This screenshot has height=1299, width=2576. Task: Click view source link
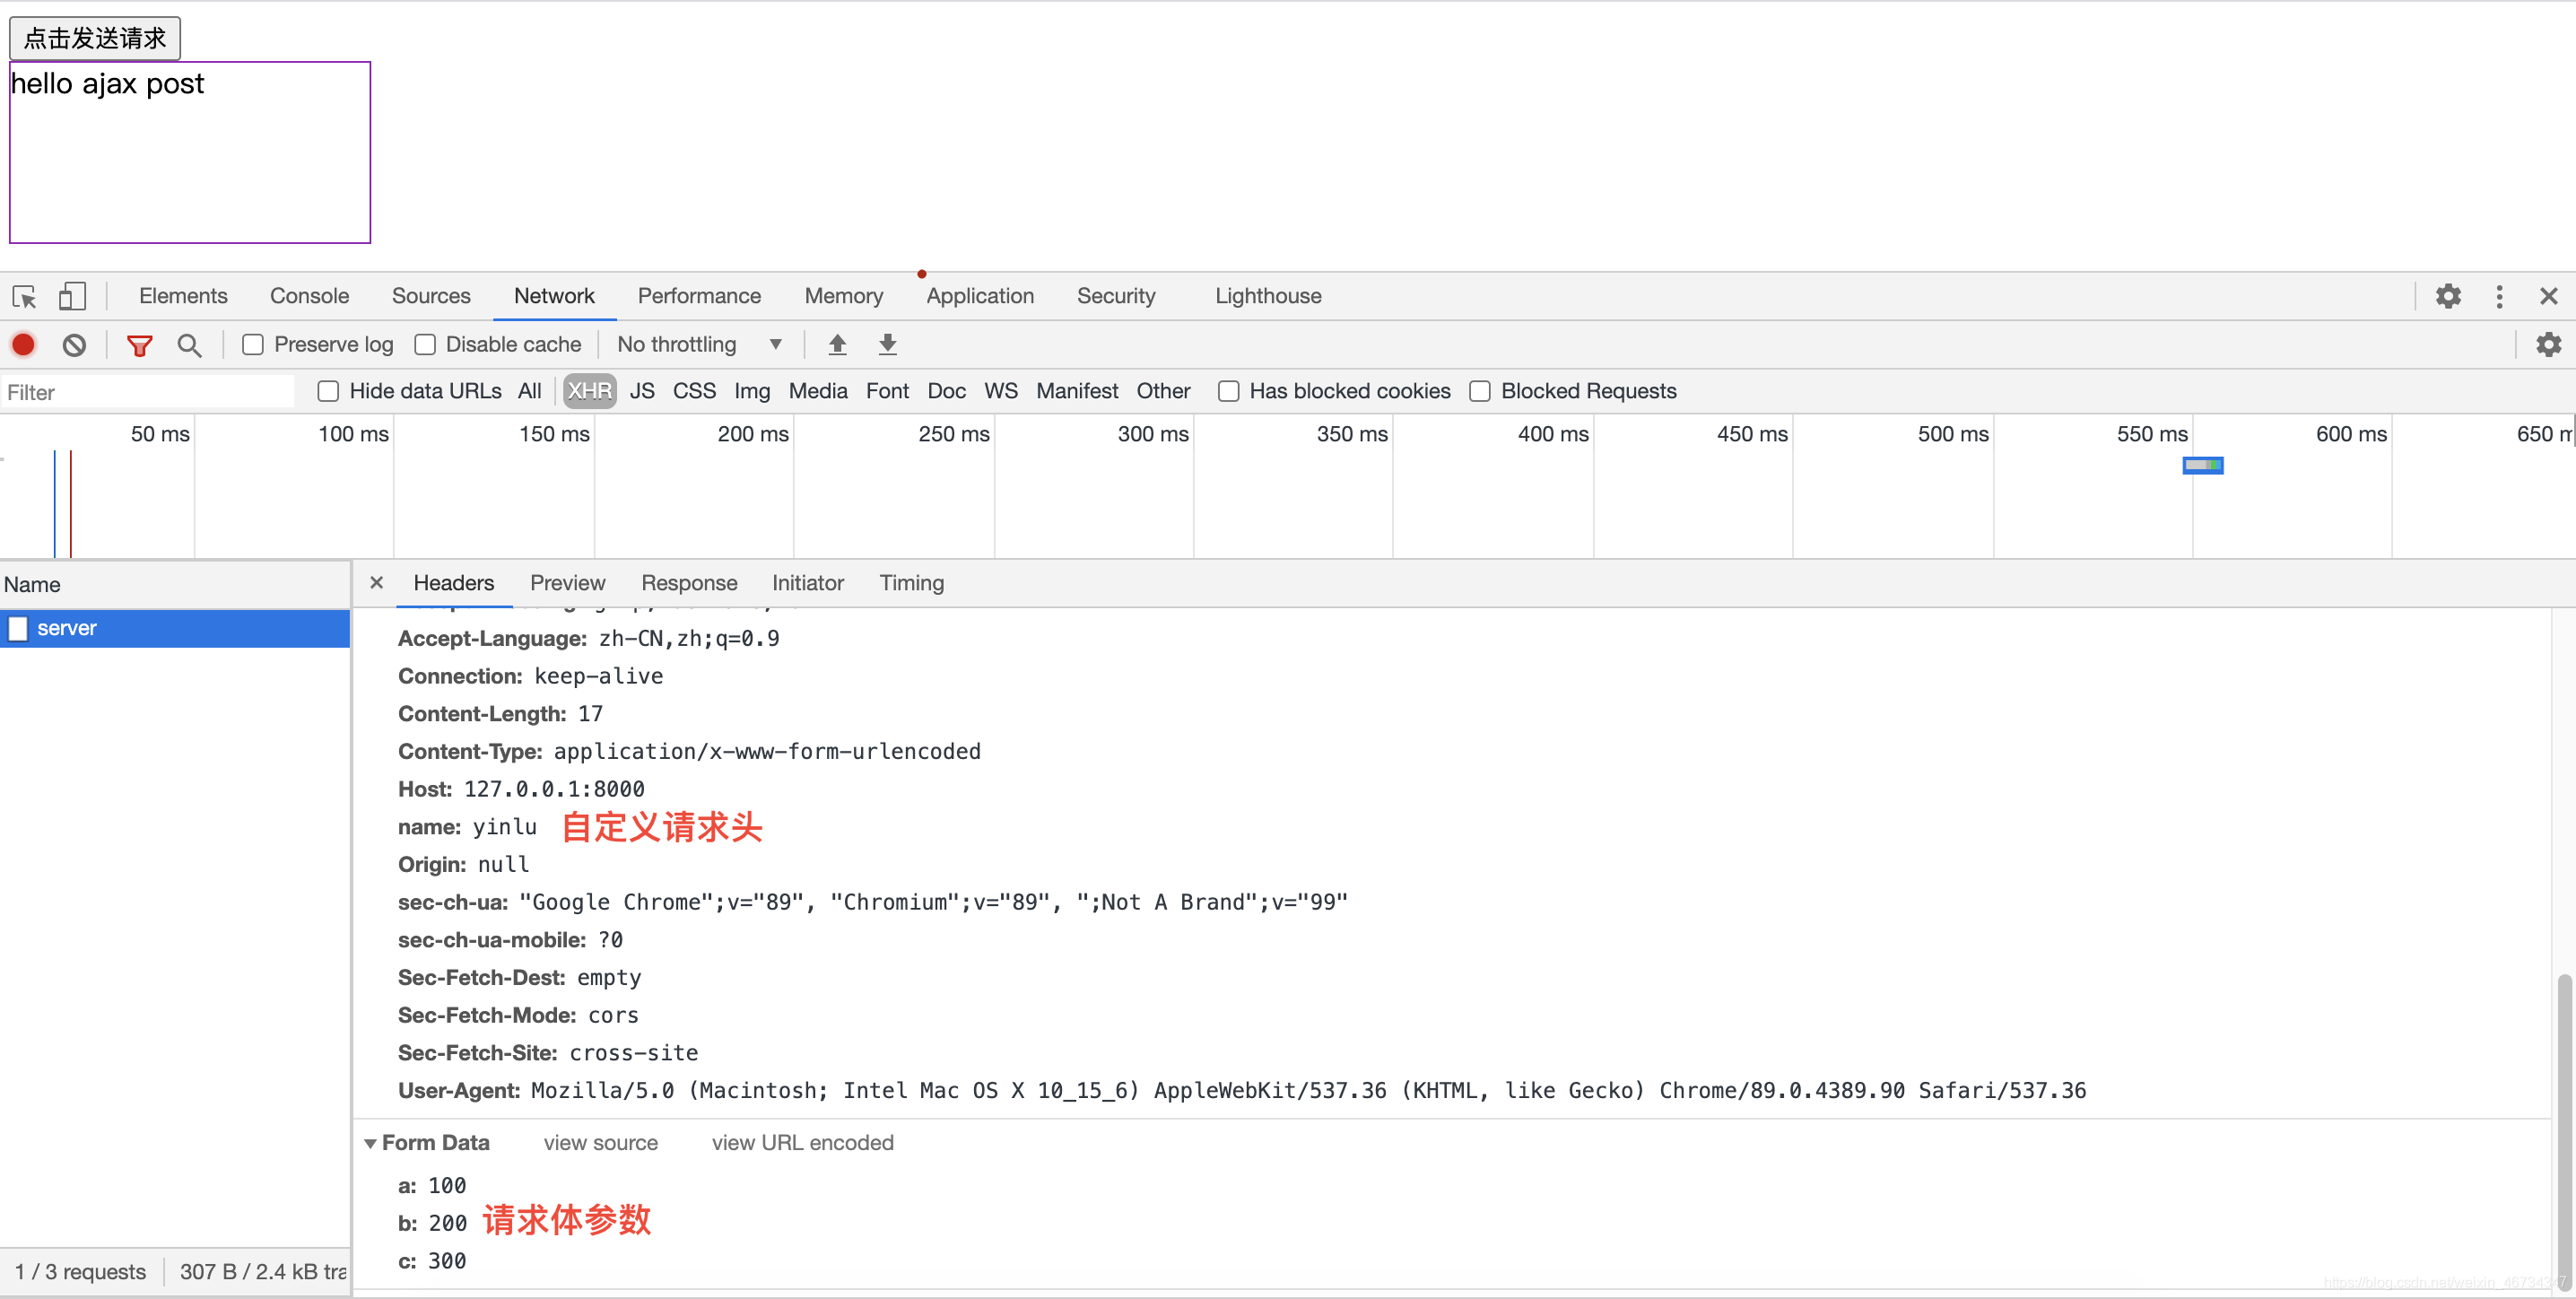pos(600,1143)
